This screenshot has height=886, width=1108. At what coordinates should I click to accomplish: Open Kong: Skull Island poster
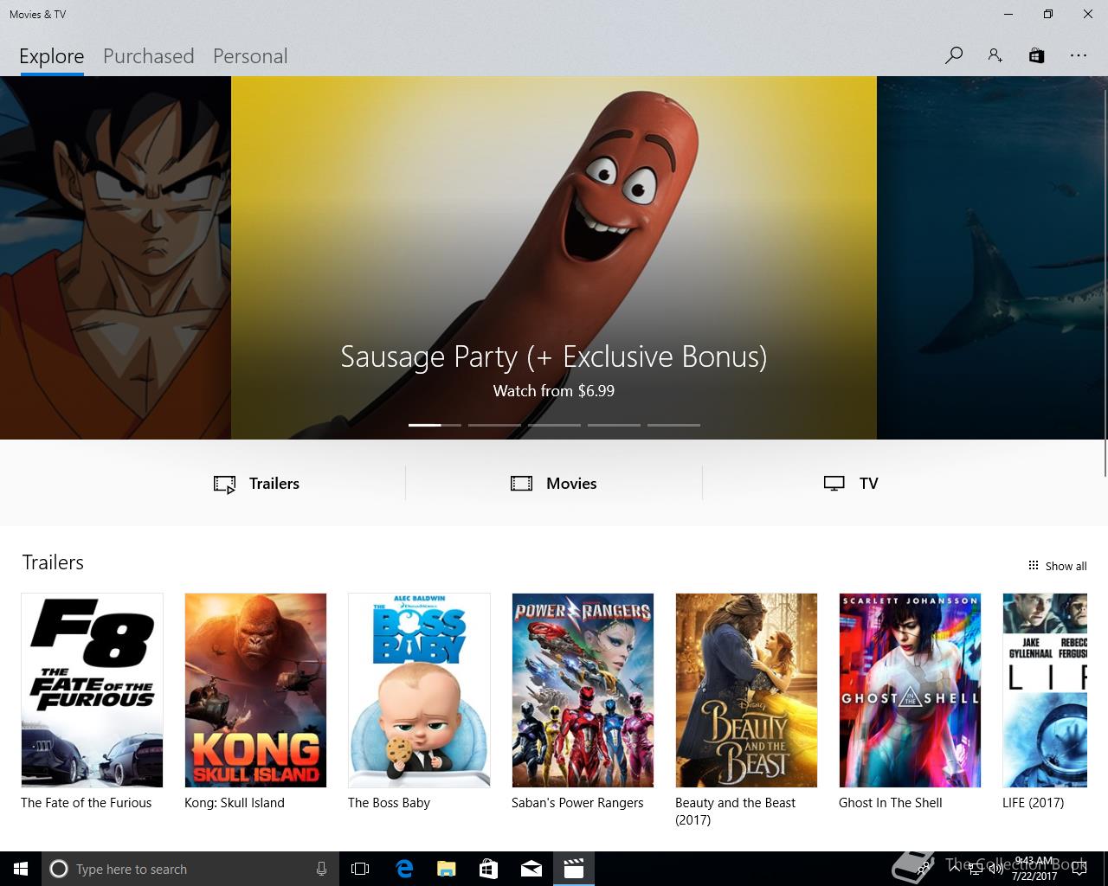point(255,690)
